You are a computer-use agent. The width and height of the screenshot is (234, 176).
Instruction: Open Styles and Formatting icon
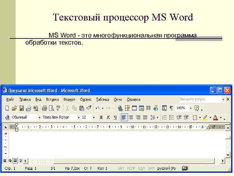point(7,117)
